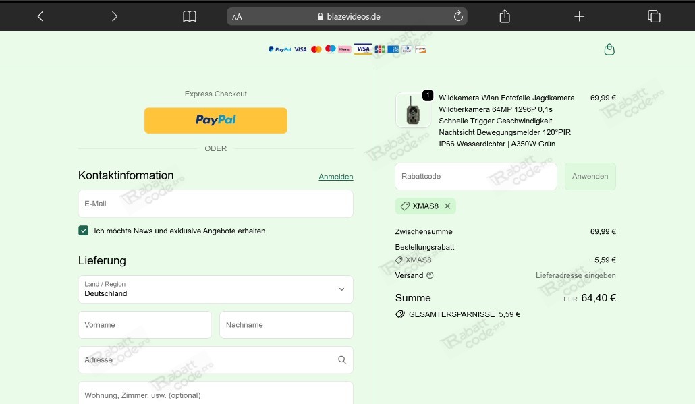Tap Safari back navigation arrow
The image size is (695, 404).
(x=40, y=16)
